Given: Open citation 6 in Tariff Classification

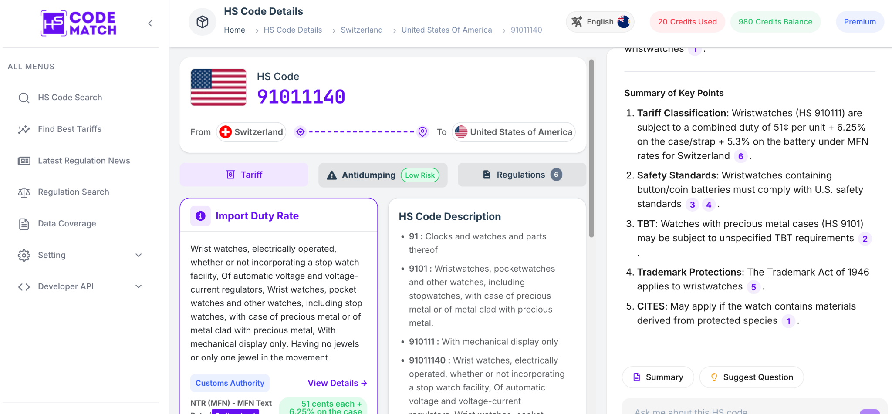Looking at the screenshot, I should tap(741, 156).
